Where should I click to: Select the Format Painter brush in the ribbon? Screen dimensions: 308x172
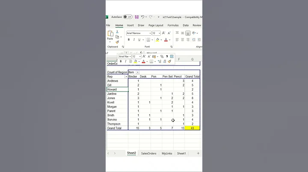click(x=117, y=42)
